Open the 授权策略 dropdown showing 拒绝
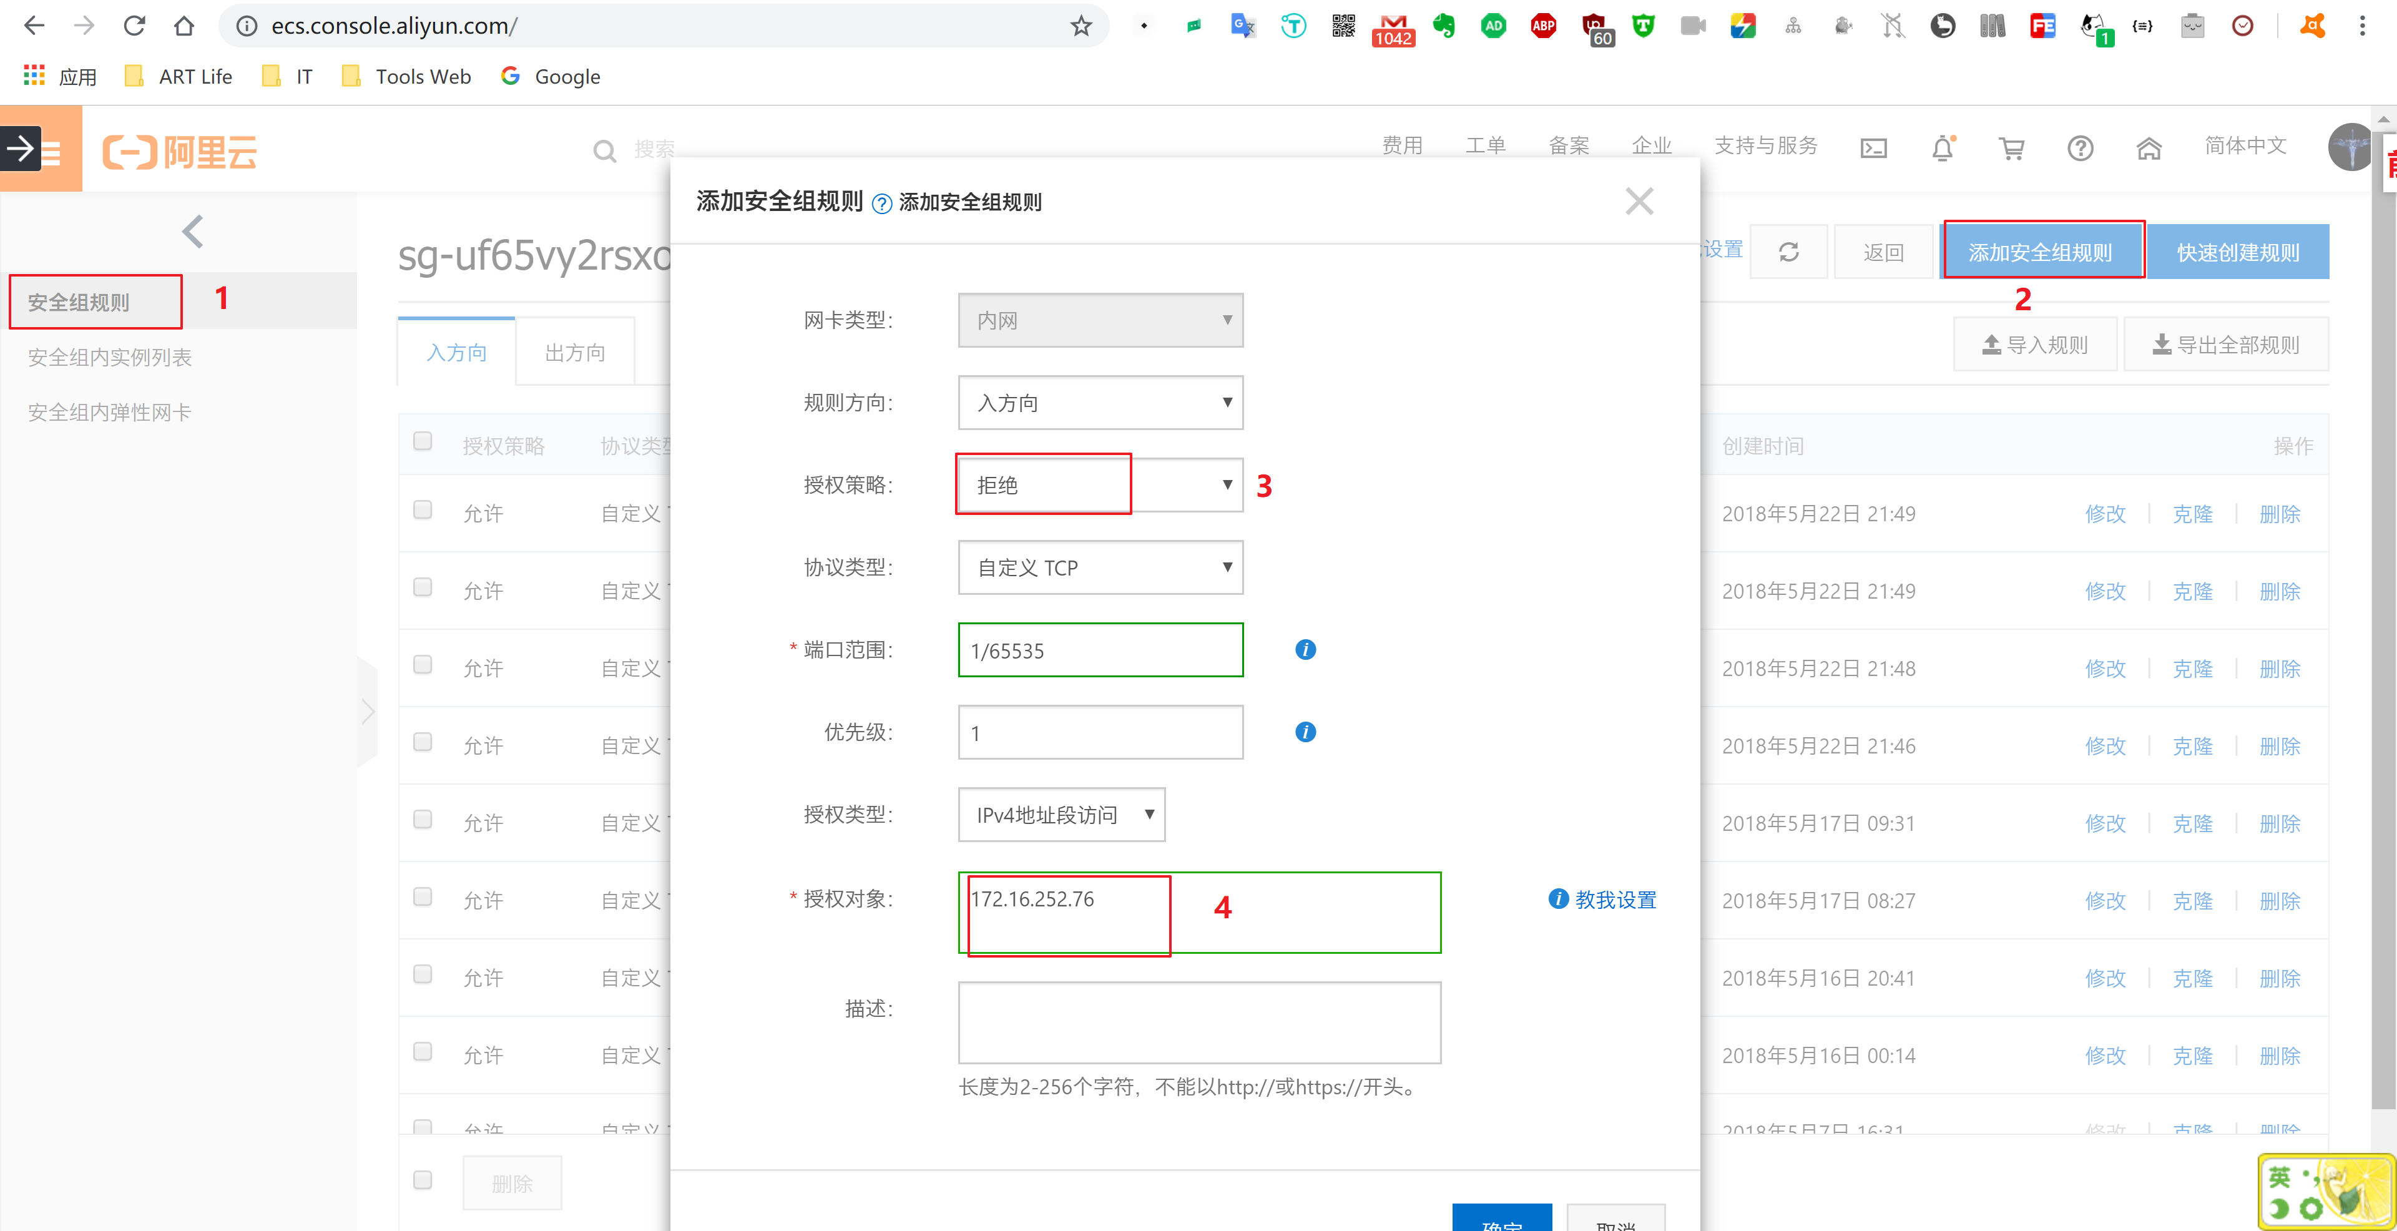This screenshot has height=1231, width=2397. click(1100, 485)
